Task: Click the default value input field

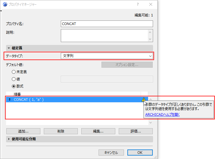Action: (x=107, y=79)
